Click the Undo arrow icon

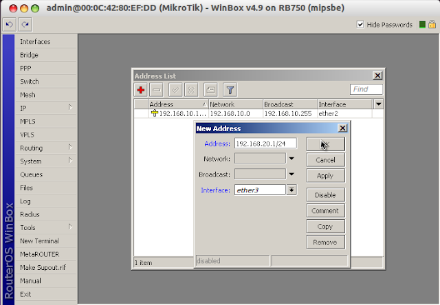(9, 25)
